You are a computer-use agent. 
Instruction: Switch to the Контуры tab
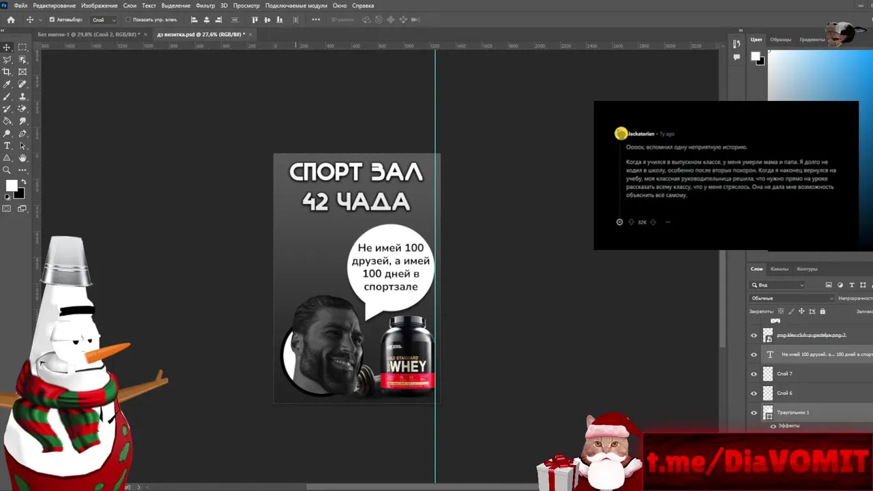click(807, 269)
